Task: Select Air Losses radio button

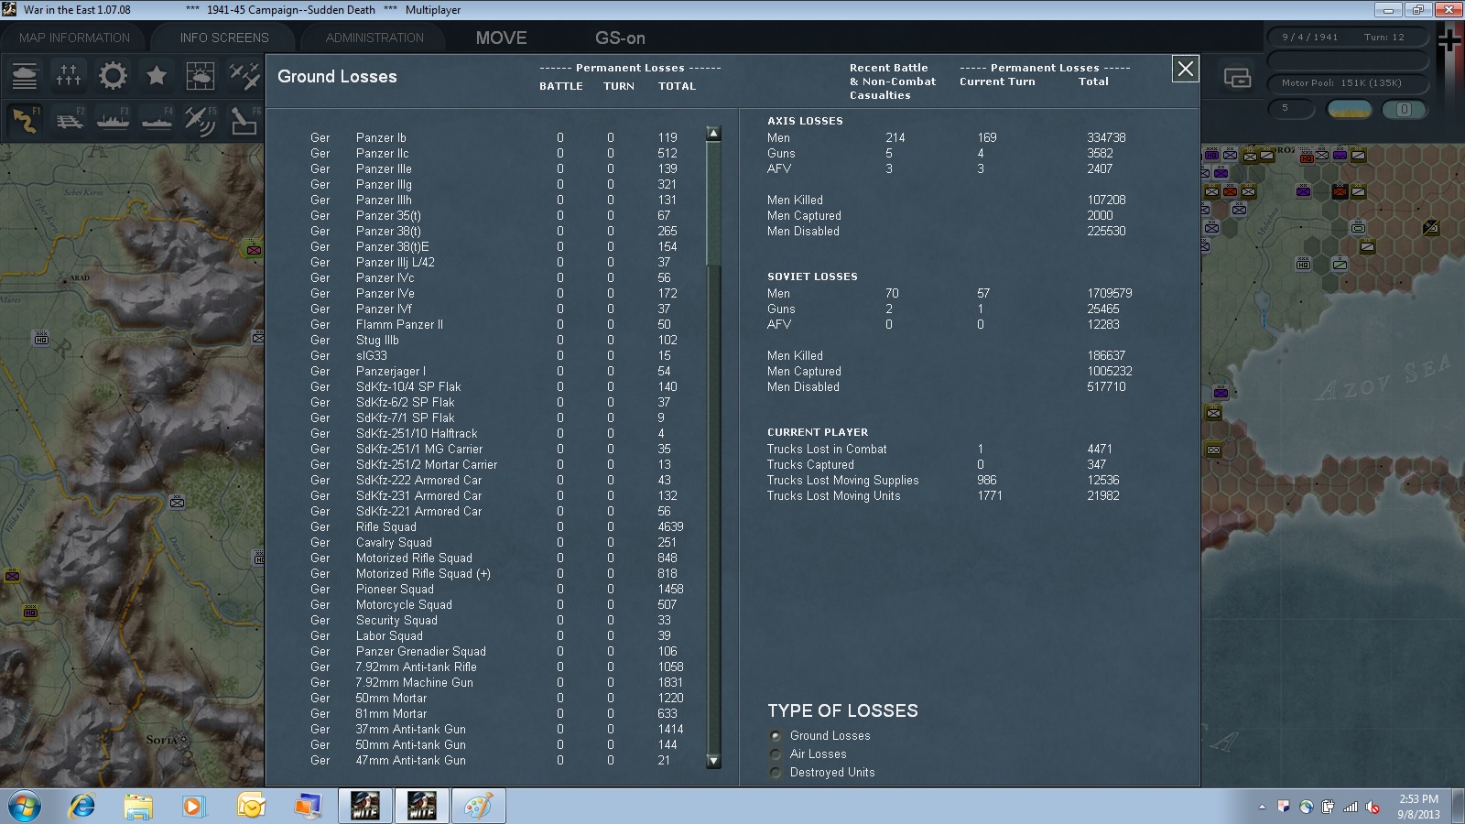Action: (776, 754)
